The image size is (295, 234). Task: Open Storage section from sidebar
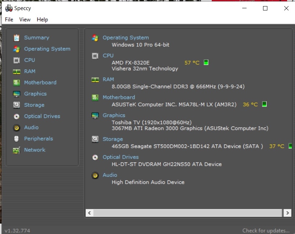pyautogui.click(x=34, y=105)
